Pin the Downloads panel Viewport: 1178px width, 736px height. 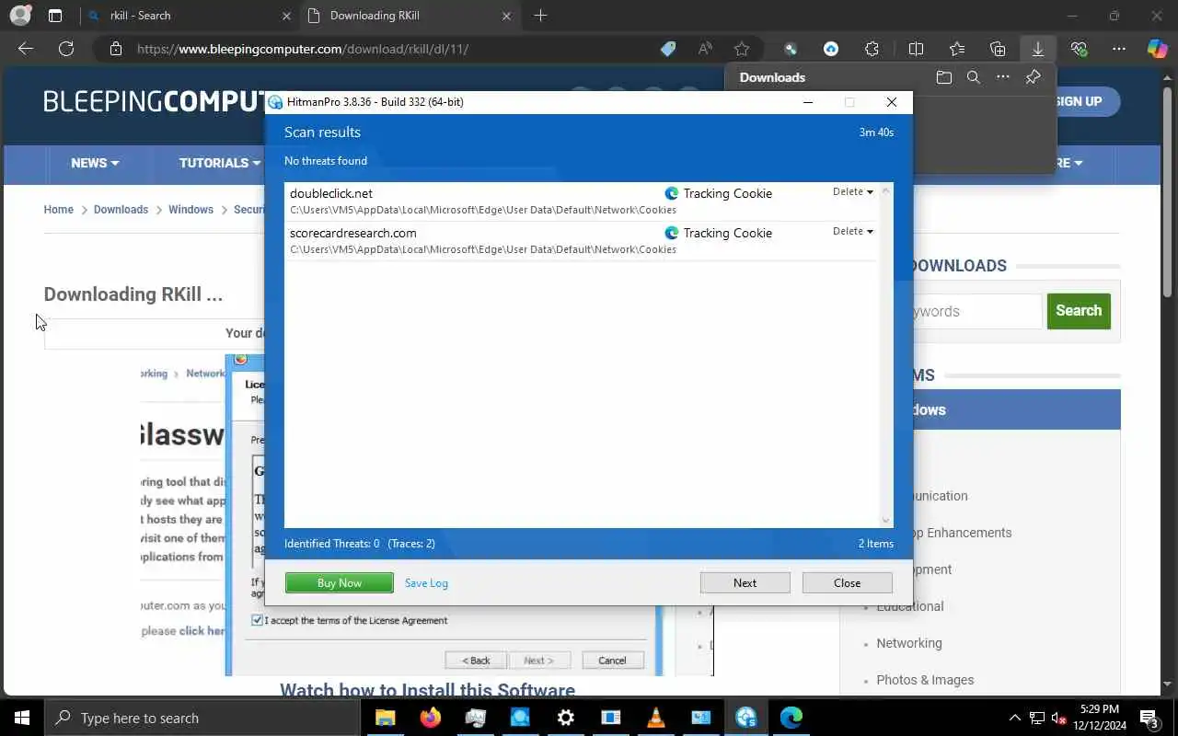[x=1033, y=77]
